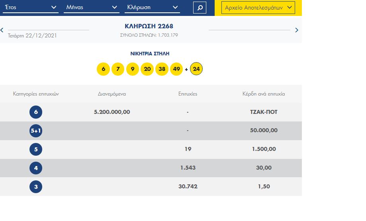This screenshot has width=366, height=221.
Task: Click the category 4 circle badge
Action: (x=36, y=168)
